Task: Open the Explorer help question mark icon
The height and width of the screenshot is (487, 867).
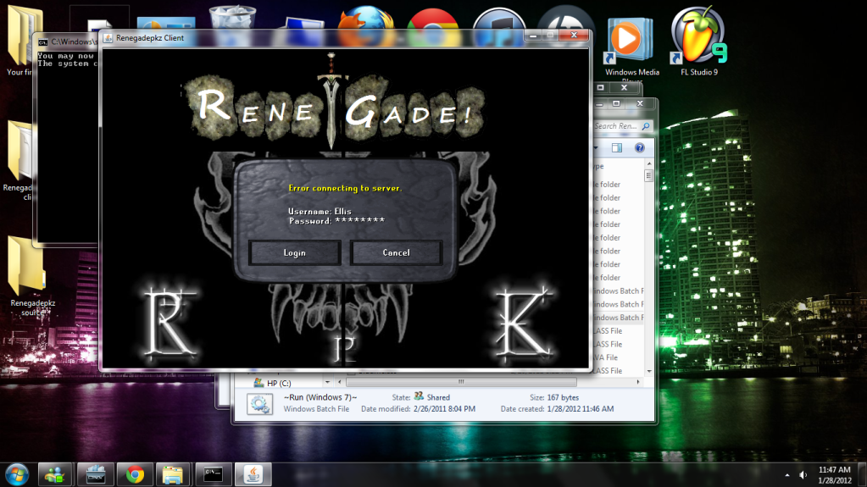Action: tap(640, 147)
